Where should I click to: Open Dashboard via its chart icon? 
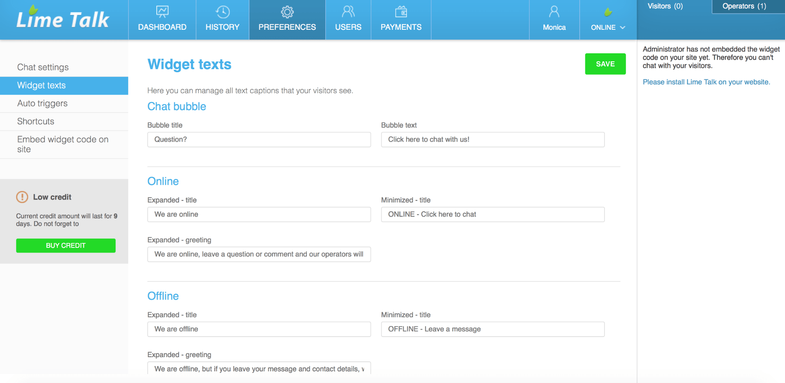click(x=162, y=12)
